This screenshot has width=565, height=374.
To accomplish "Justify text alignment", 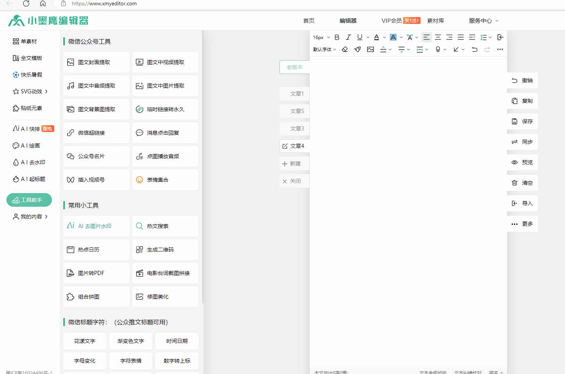I will click(x=461, y=37).
